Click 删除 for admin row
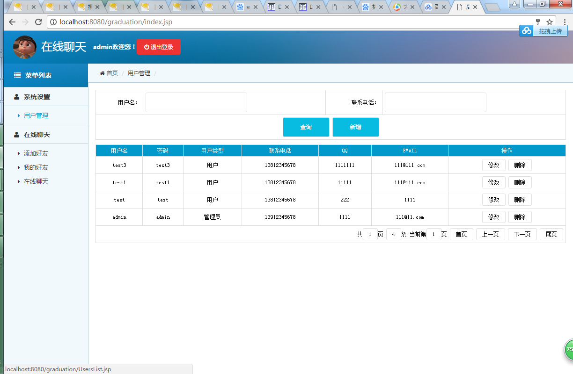This screenshot has height=374, width=573. [520, 217]
